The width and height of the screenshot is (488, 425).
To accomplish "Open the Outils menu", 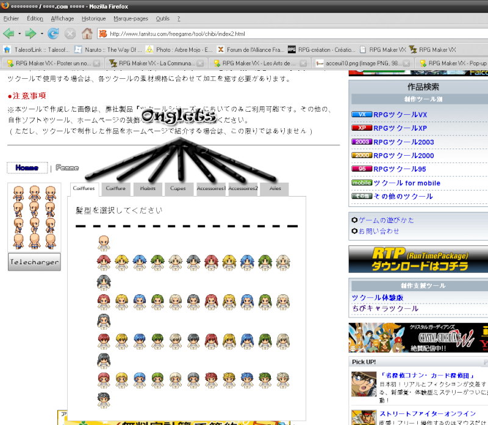I will click(x=162, y=18).
